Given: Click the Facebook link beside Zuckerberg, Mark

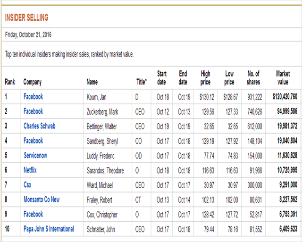Looking at the screenshot, I should click(33, 111).
